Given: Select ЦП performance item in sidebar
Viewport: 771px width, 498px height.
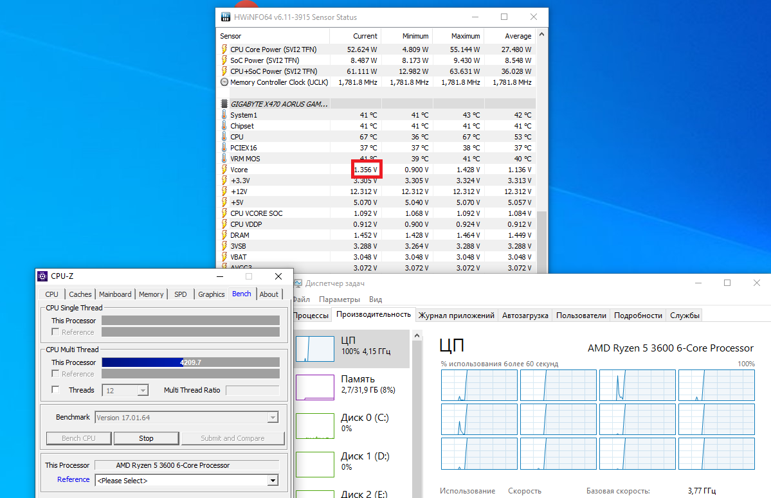Looking at the screenshot, I should [x=352, y=349].
